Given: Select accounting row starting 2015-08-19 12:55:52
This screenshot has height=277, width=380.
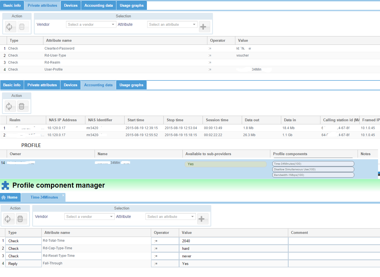Looking at the screenshot, I should [190, 135].
